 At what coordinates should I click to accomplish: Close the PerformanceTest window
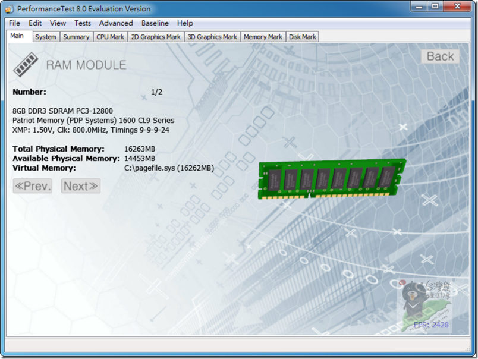457,6
